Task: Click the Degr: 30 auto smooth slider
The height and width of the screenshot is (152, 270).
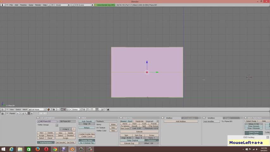Action: click(87, 124)
